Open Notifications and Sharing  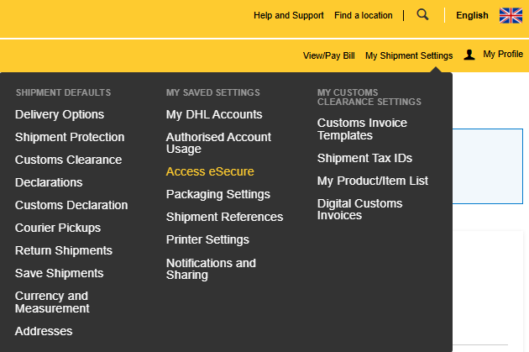click(x=211, y=269)
